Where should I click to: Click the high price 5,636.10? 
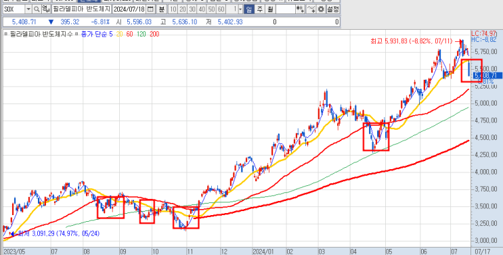coord(184,22)
